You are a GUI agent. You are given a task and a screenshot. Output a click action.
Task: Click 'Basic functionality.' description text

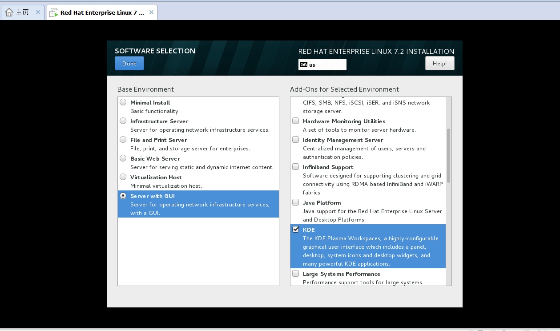click(155, 111)
